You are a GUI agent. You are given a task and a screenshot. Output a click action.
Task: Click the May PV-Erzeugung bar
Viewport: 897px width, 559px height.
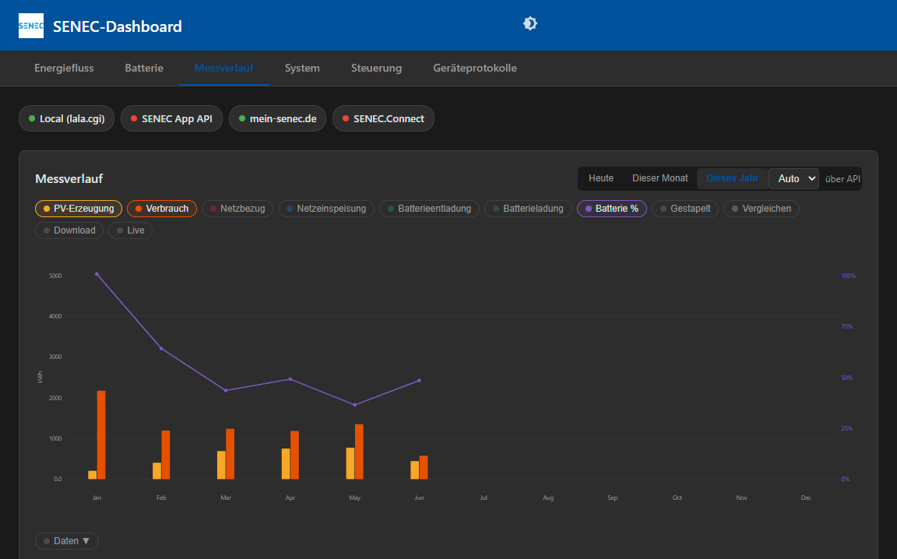[x=350, y=463]
